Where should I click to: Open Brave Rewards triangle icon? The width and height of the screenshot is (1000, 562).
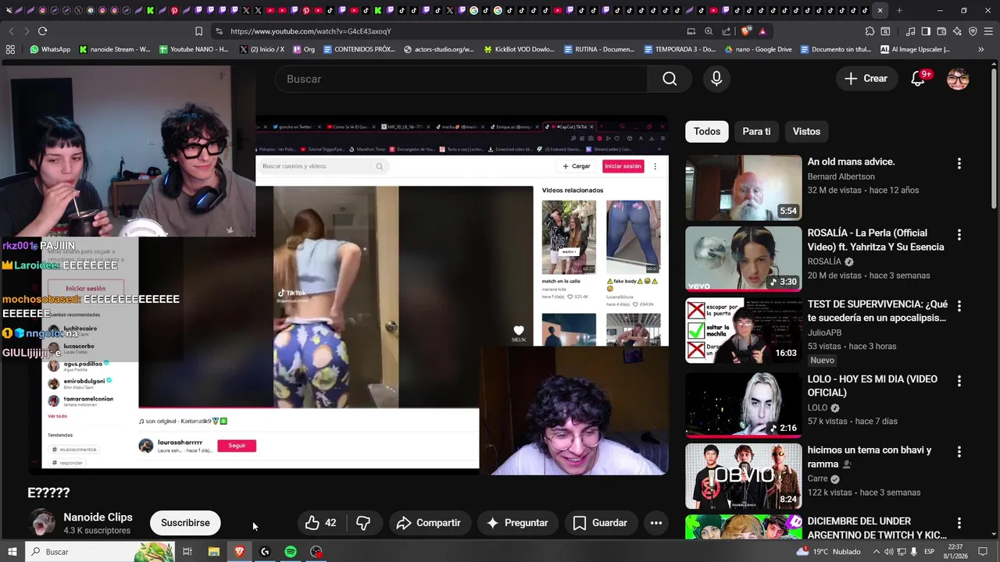pyautogui.click(x=762, y=31)
